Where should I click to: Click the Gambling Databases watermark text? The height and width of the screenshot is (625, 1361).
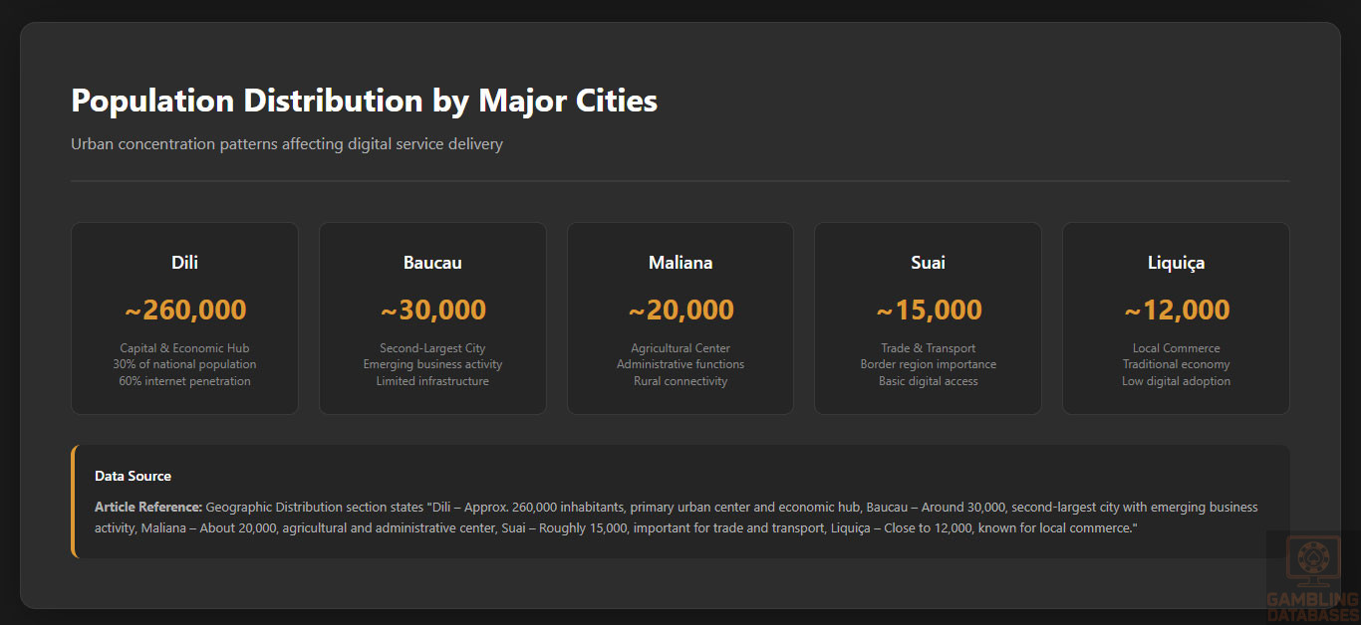[1312, 606]
